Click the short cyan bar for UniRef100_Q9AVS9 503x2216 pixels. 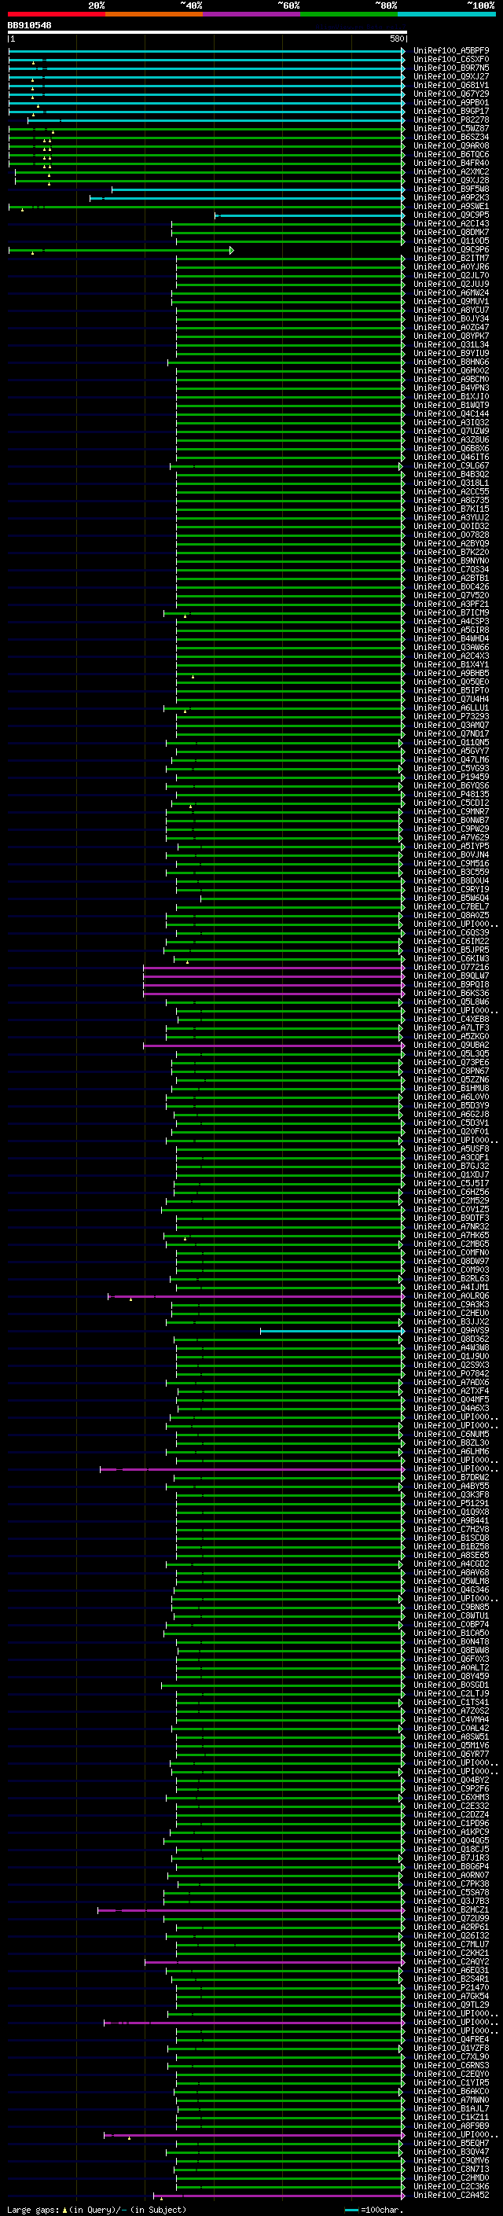pos(332,1331)
